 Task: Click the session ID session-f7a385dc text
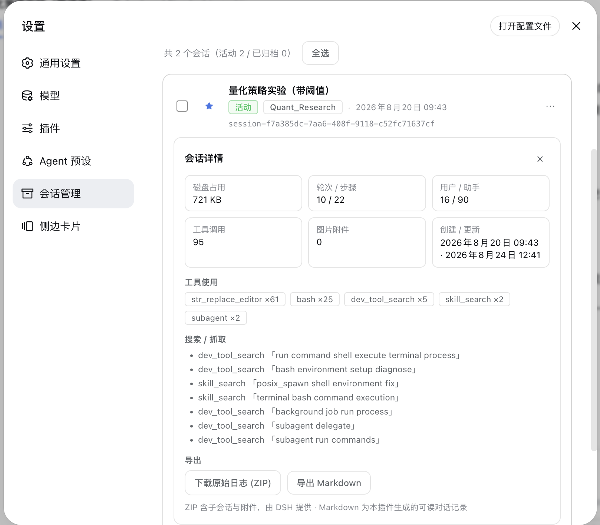pos(332,123)
